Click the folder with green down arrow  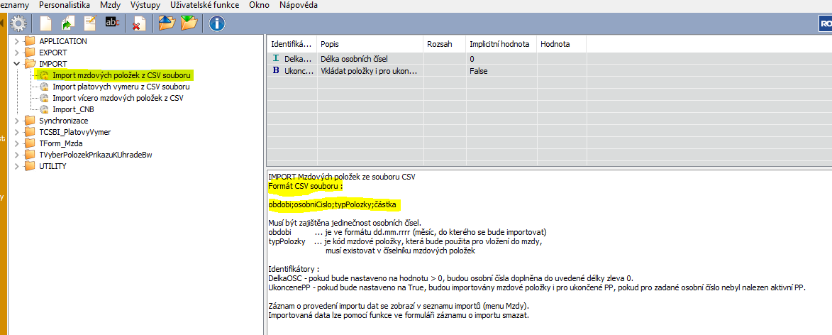(x=189, y=23)
